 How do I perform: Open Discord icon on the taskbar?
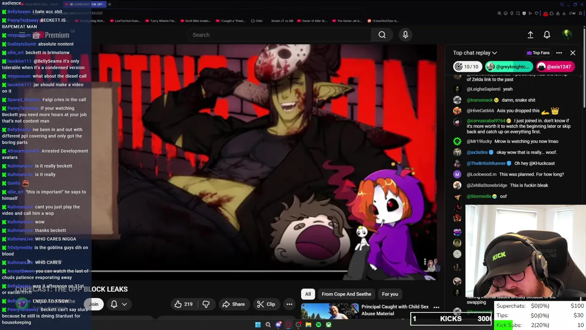(x=278, y=324)
